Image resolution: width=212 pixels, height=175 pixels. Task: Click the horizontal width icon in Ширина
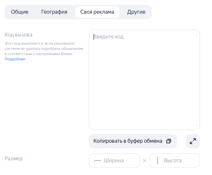coord(97,161)
